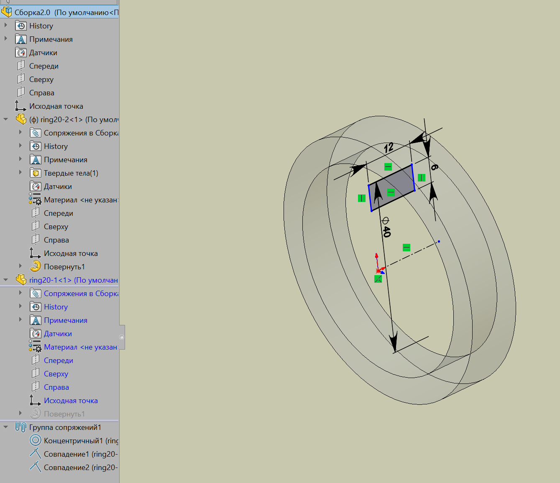
Task: Select the top-level Right plane
Action: [41, 93]
